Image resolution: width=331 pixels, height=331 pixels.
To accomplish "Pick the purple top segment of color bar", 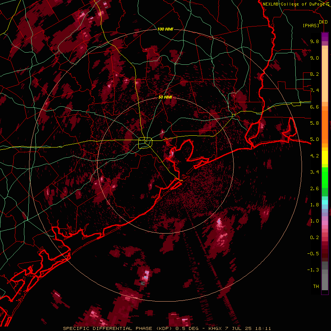I will (x=325, y=37).
